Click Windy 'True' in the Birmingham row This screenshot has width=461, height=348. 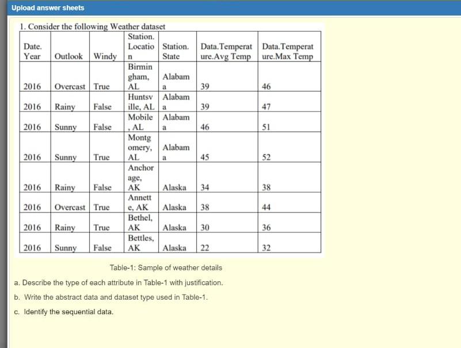point(101,86)
